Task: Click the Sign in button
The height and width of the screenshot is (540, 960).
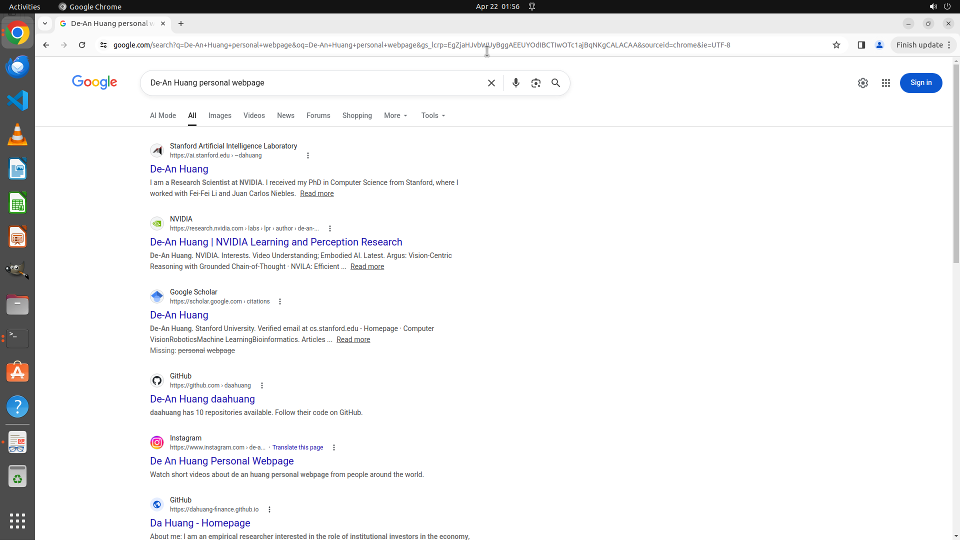Action: [x=920, y=83]
